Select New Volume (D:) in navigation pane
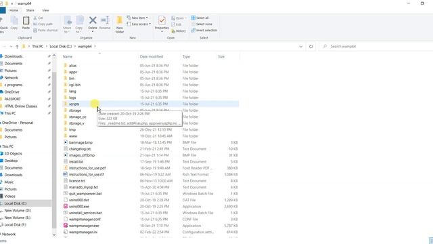433x244 pixels. pos(18,211)
